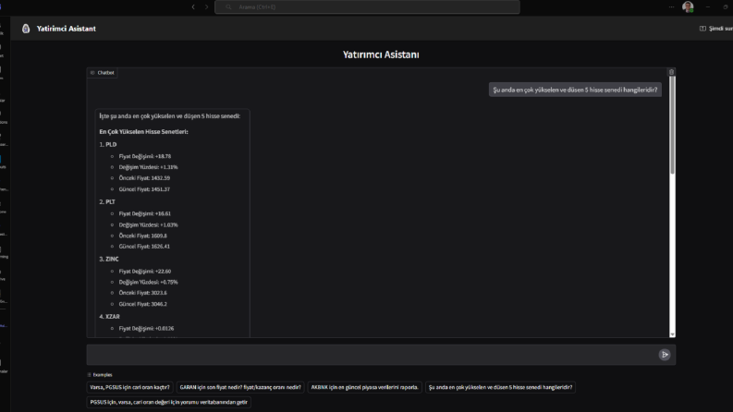Click the Chatbot label icon

pos(92,72)
